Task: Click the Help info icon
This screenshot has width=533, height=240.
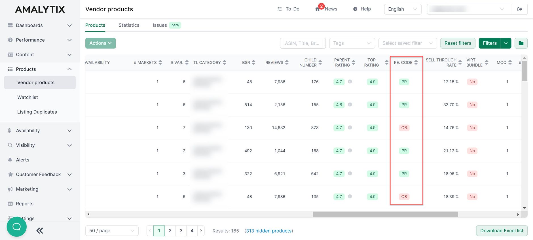Action: tap(355, 9)
